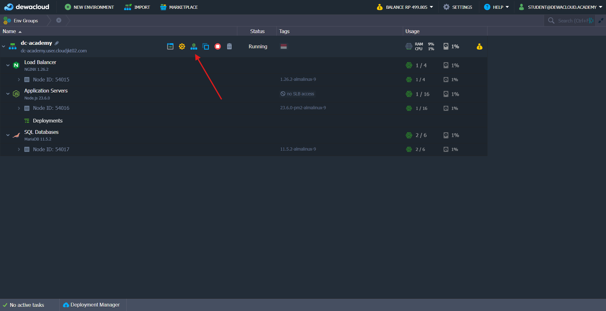
Task: Create a New Environment
Action: coord(89,7)
